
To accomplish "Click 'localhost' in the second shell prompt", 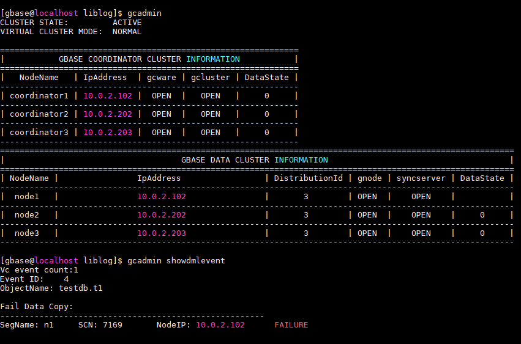I will 56,261.
